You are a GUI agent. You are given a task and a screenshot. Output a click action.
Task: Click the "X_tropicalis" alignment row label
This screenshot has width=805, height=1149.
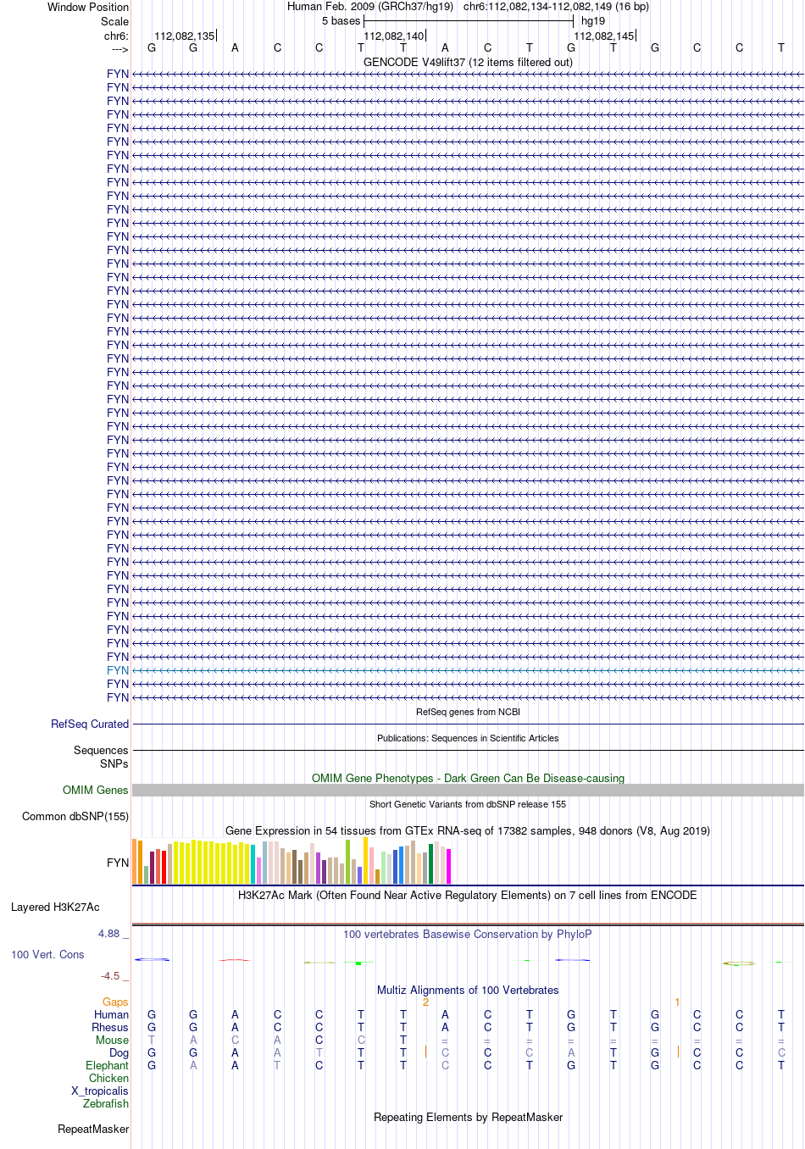pyautogui.click(x=100, y=1091)
